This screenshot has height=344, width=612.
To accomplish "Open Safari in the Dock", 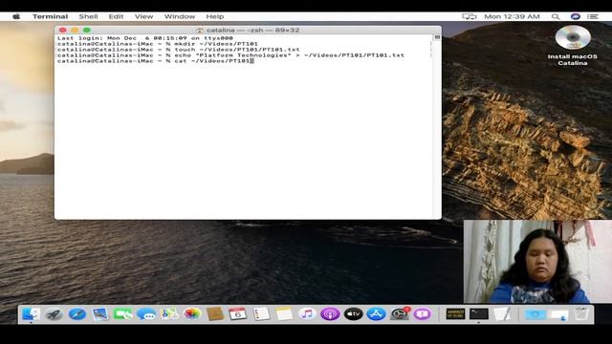I will coord(77,314).
